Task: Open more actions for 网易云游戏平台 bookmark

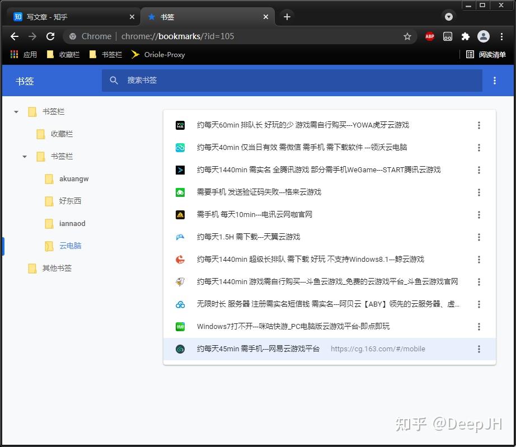Action: (479, 349)
